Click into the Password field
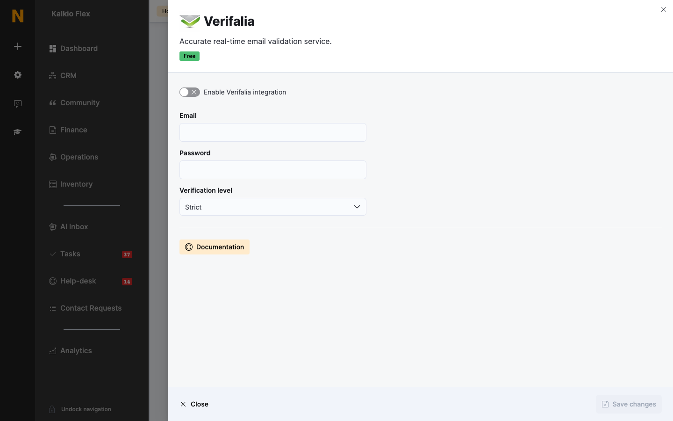 [273, 170]
